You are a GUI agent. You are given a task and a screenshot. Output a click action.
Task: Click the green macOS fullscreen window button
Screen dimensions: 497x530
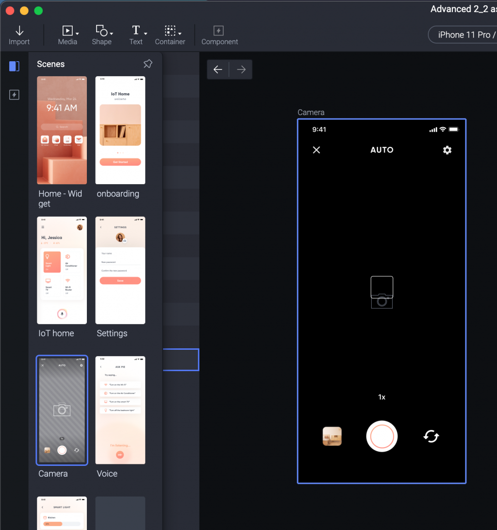point(38,11)
